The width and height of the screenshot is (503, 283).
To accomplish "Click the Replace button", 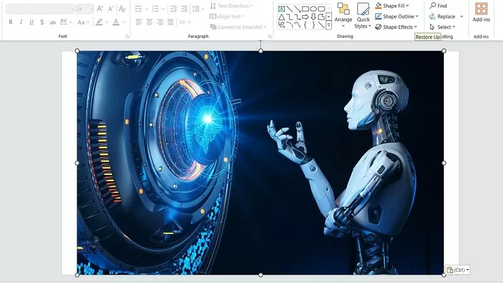I will 442,16.
